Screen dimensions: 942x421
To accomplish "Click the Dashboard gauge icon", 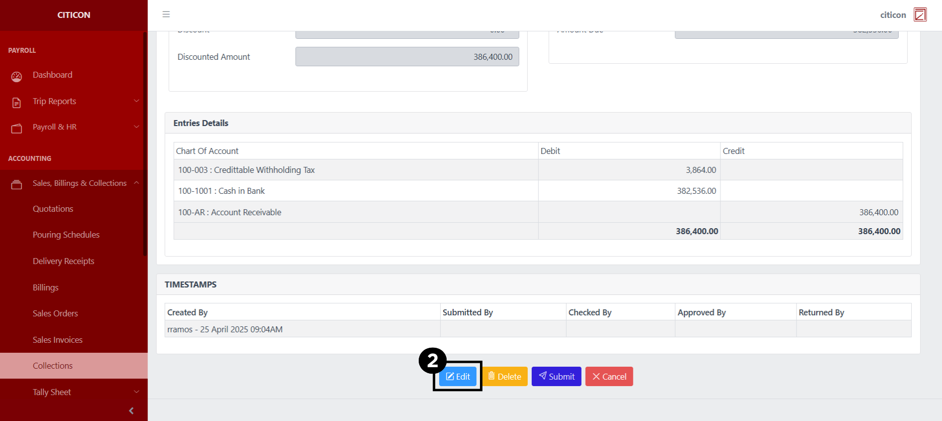I will (x=16, y=76).
